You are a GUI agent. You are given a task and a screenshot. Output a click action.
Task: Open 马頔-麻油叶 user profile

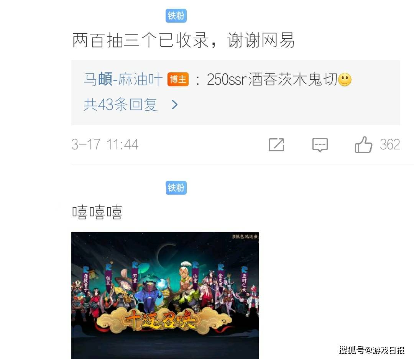pos(123,79)
